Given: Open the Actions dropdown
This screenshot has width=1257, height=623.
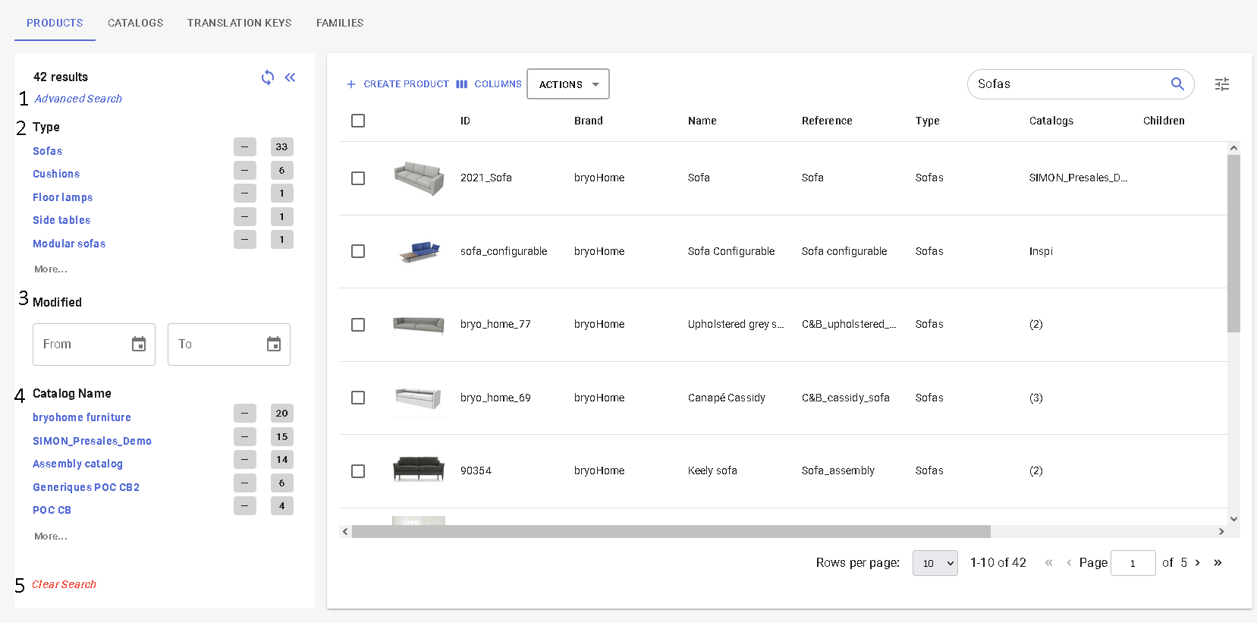Looking at the screenshot, I should point(568,84).
